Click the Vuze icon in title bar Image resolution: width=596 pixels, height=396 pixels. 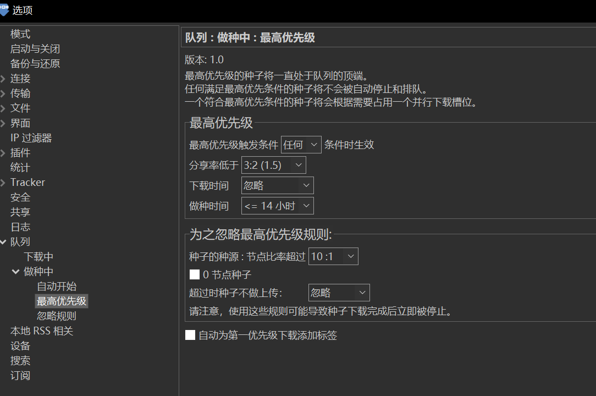(4, 9)
